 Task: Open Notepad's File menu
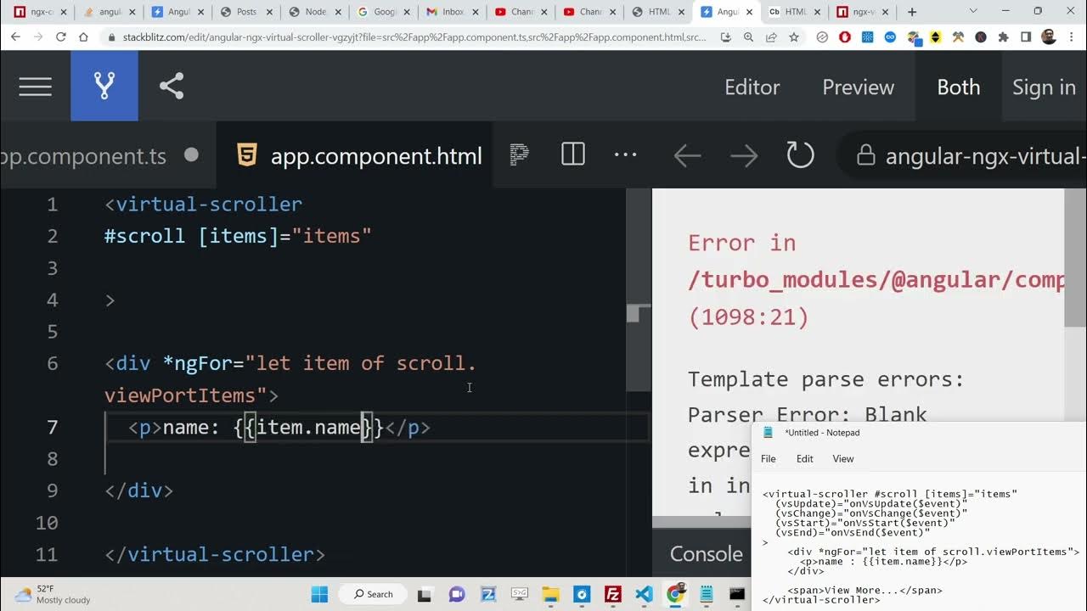[x=769, y=458]
